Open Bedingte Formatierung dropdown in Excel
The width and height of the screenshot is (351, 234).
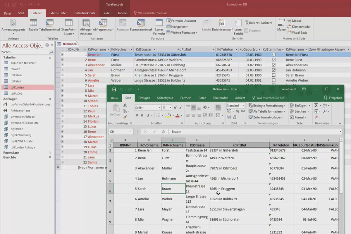(267, 106)
